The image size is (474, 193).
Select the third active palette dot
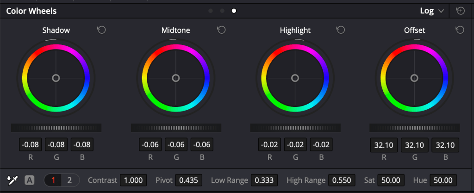tap(234, 11)
